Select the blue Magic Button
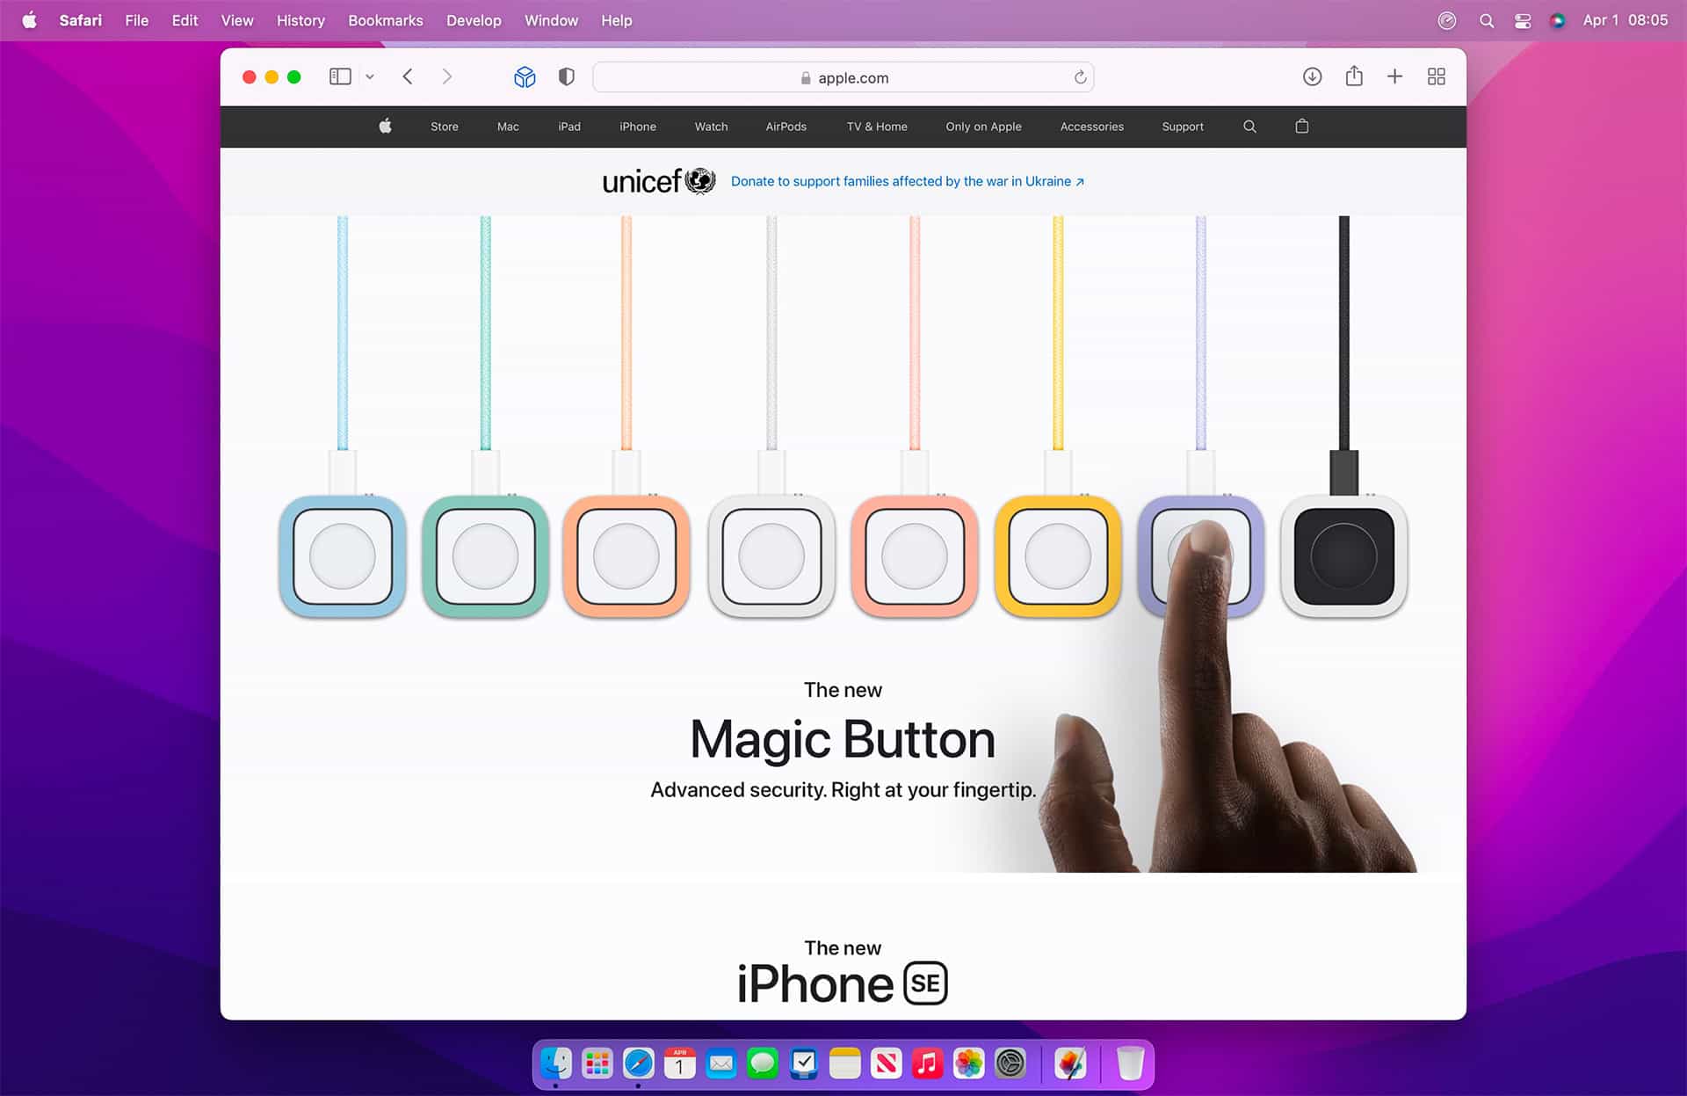The width and height of the screenshot is (1687, 1096). (343, 556)
